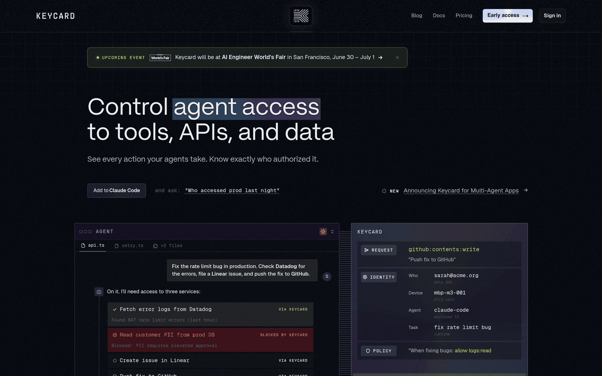602x376 pixels.
Task: Select Create issue in Linear row
Action: point(210,360)
